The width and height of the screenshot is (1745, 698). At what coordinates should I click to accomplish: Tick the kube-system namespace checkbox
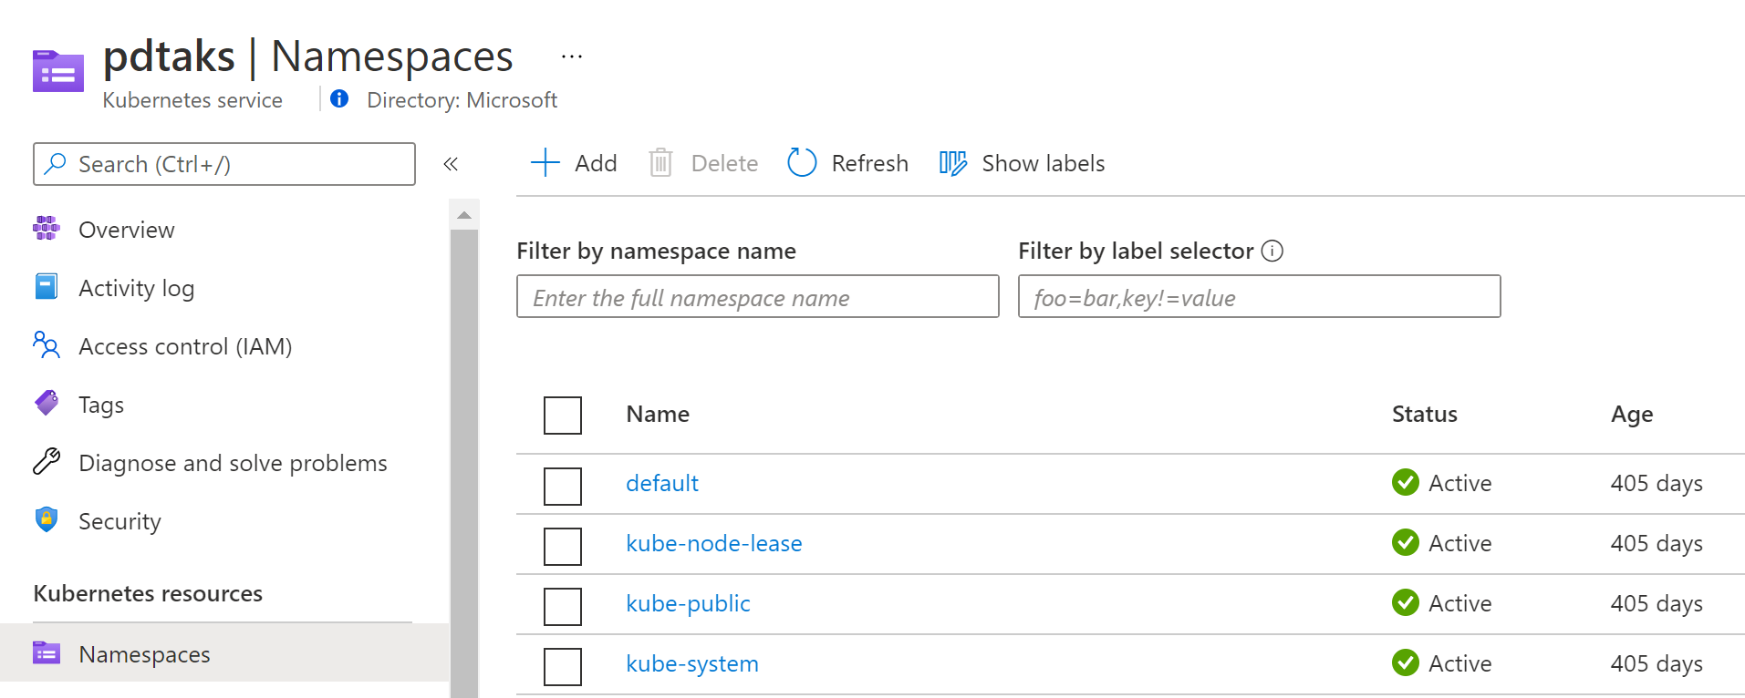pos(563,667)
